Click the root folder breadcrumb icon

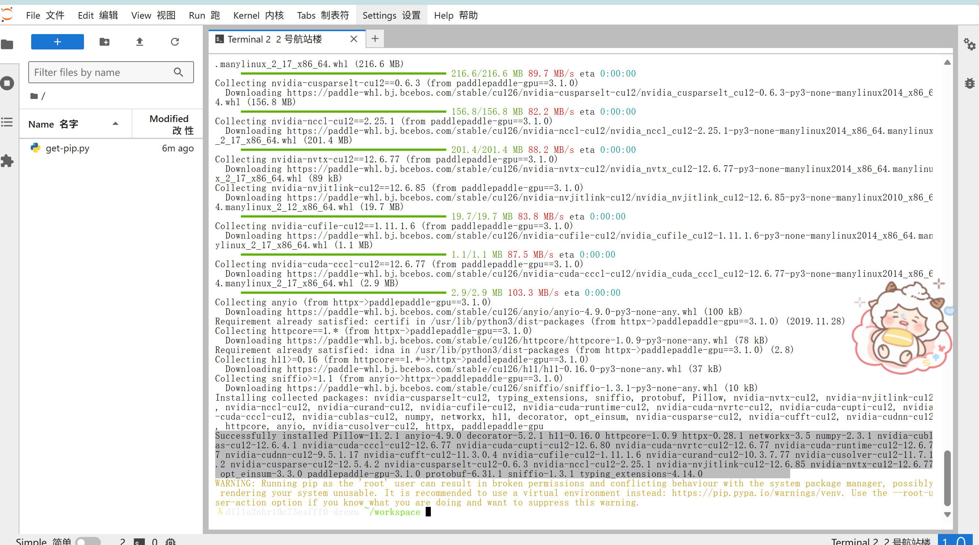[34, 96]
